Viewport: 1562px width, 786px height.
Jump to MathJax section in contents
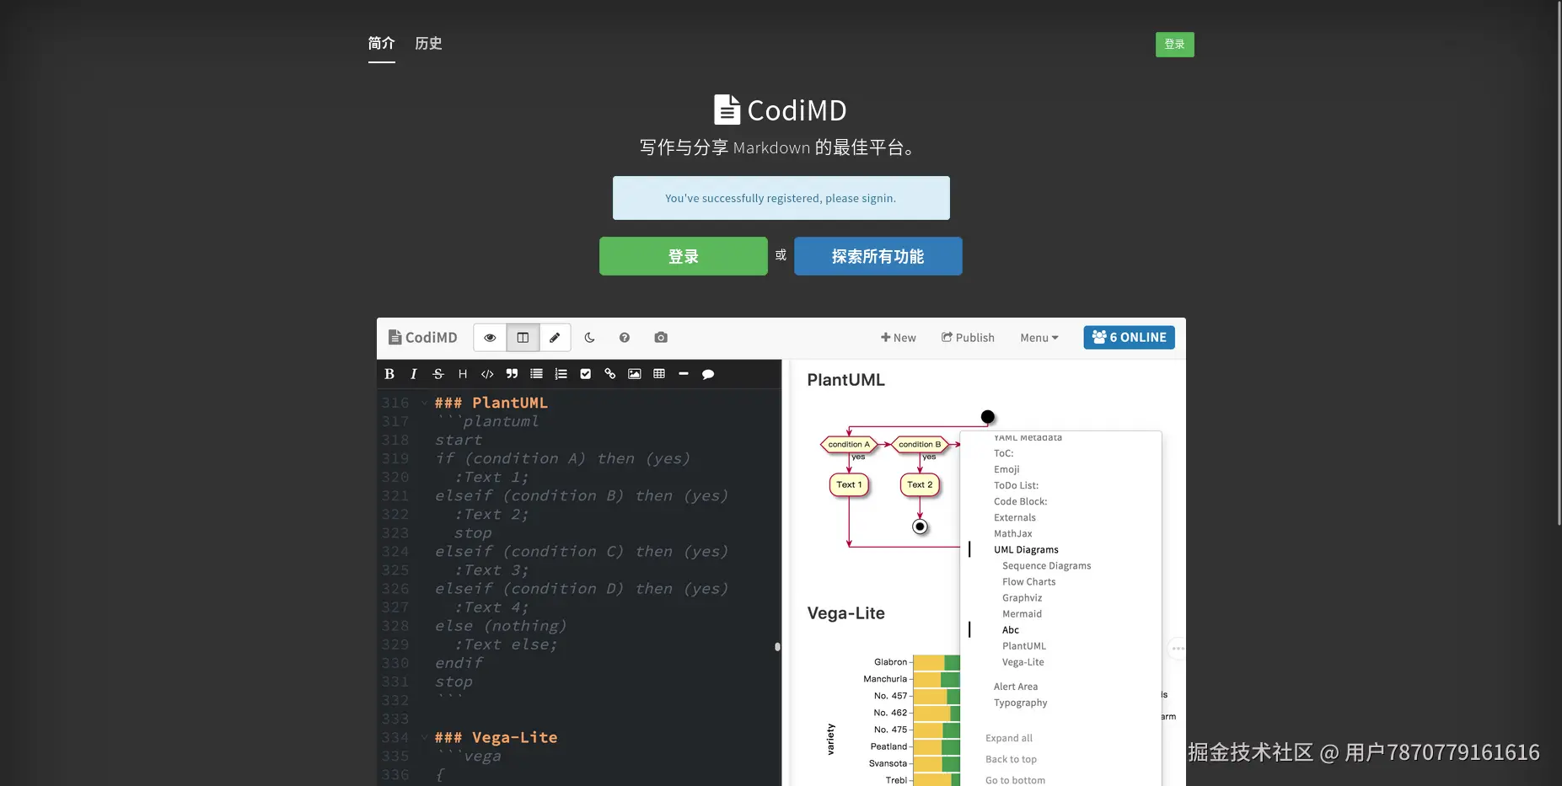coord(1013,533)
